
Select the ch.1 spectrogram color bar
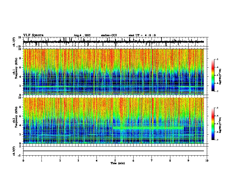(x=213, y=75)
